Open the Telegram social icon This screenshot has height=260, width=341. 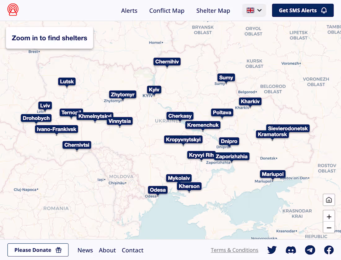[x=310, y=250]
